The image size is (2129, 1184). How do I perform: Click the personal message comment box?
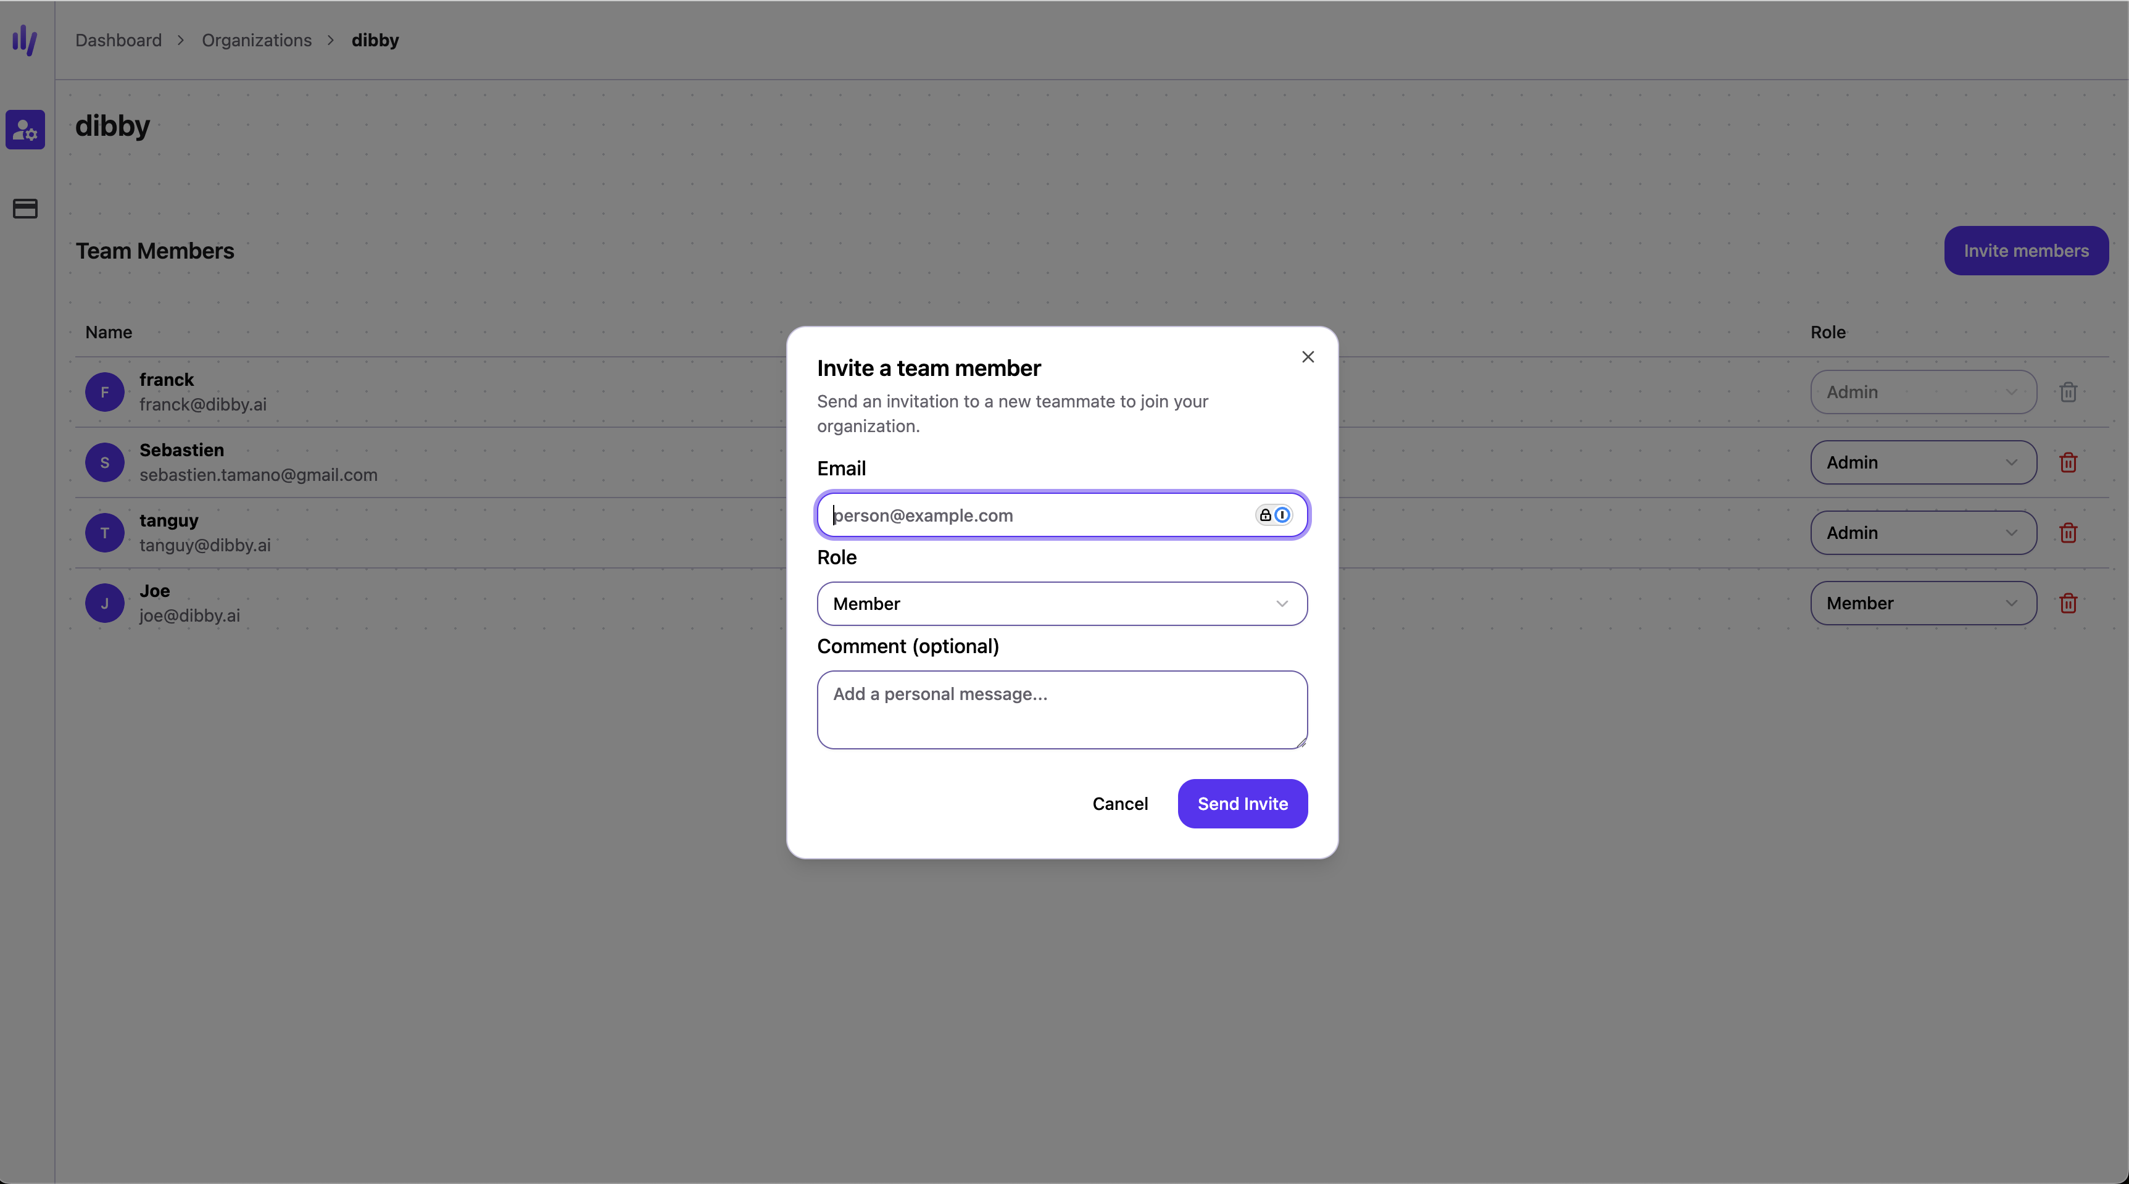pyautogui.click(x=1061, y=709)
